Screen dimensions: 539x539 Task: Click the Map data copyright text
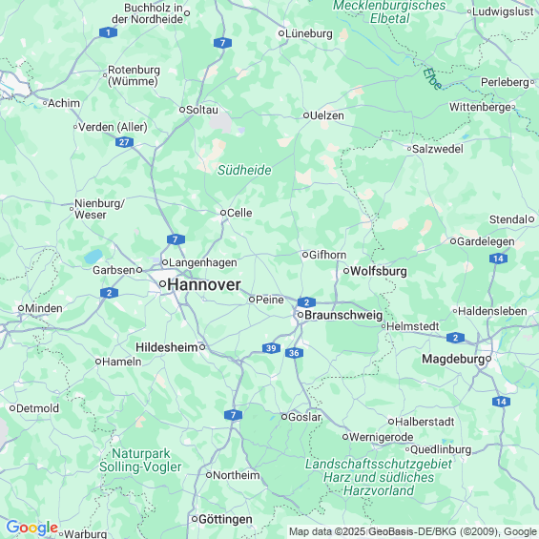coord(413,531)
